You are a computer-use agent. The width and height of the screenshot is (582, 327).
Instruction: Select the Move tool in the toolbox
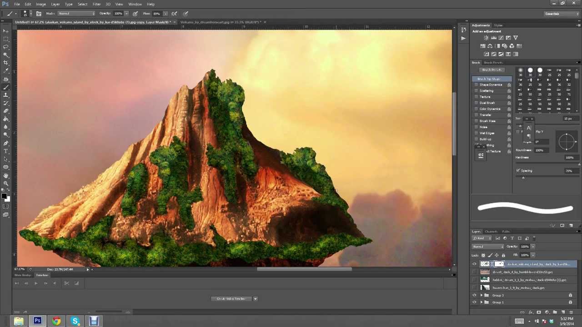pos(6,31)
